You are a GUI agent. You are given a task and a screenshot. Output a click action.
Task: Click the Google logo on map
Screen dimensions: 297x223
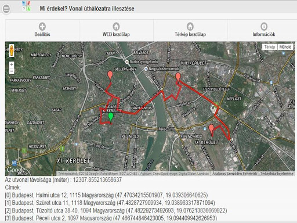coord(16,170)
